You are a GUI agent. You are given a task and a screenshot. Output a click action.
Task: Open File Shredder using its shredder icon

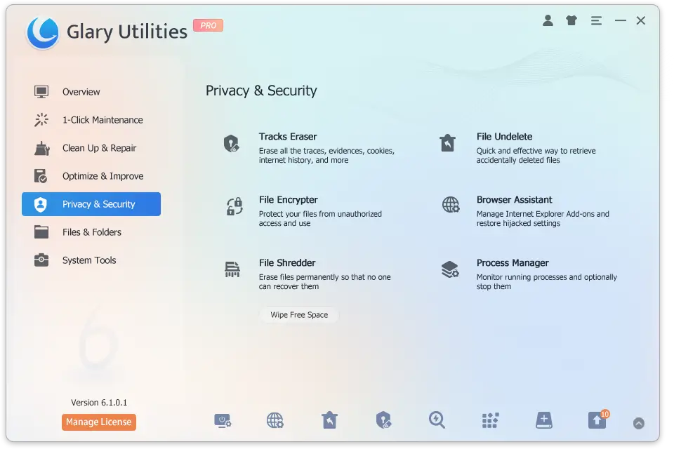[x=232, y=270]
